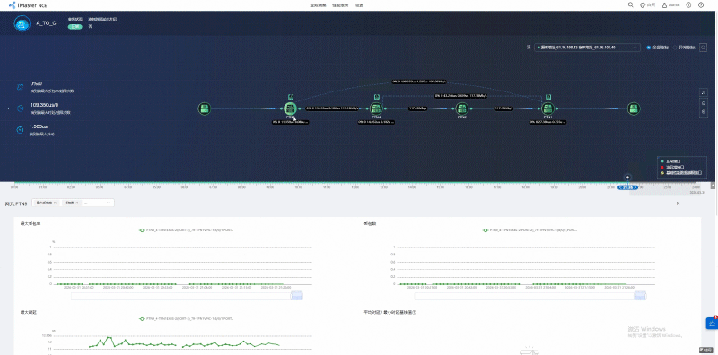
Task: Click the home icon in topology tools
Action: [704, 103]
